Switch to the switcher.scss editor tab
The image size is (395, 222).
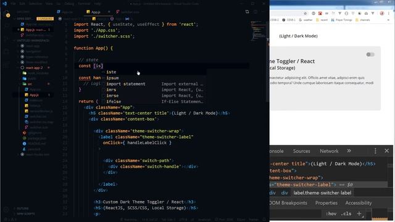(x=128, y=12)
